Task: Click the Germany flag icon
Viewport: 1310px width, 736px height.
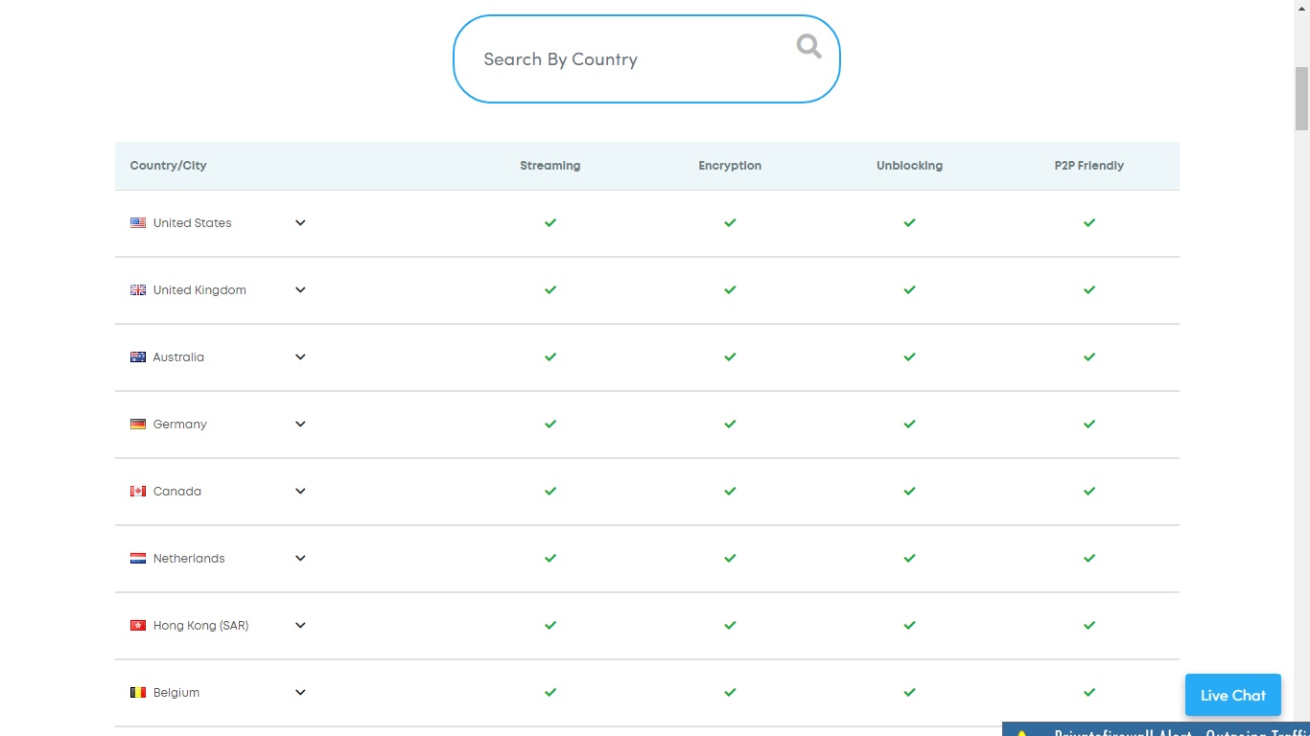Action: click(x=138, y=425)
